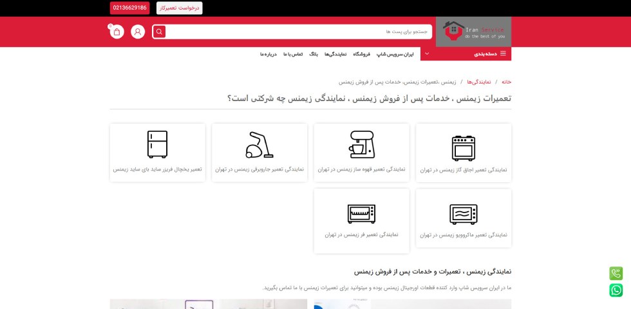Click the coffee maker icon
Screen dimensions: 631x309
pos(361,144)
